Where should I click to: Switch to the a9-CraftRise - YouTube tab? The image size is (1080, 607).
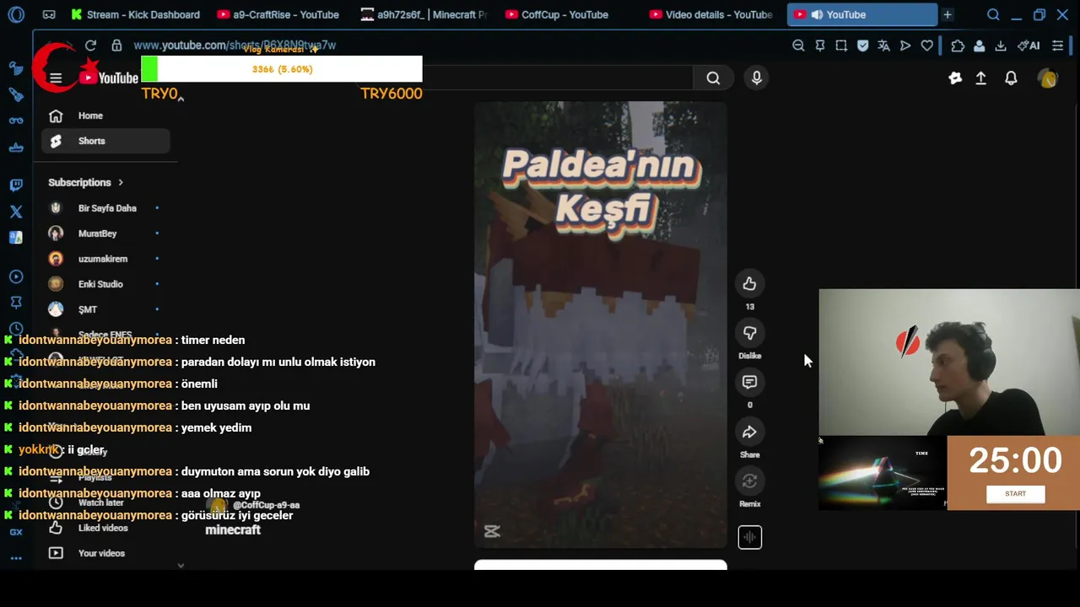pos(278,14)
